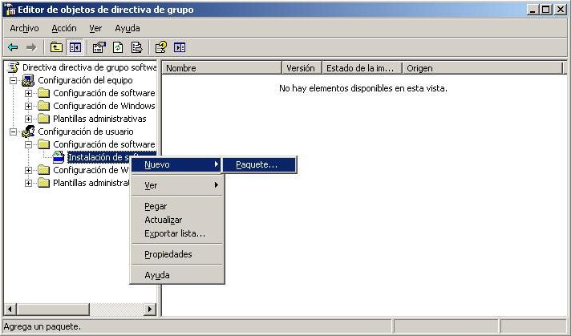Sort by the Nombre column header
This screenshot has width=571, height=336.
(x=221, y=68)
